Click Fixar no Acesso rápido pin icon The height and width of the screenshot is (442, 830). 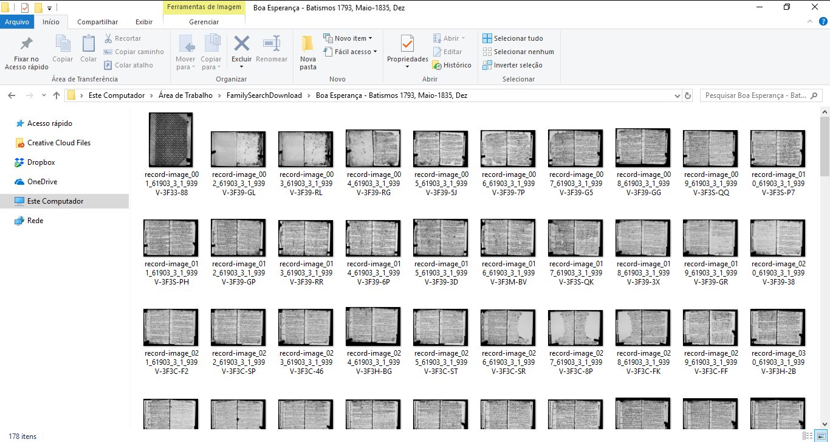pos(26,44)
